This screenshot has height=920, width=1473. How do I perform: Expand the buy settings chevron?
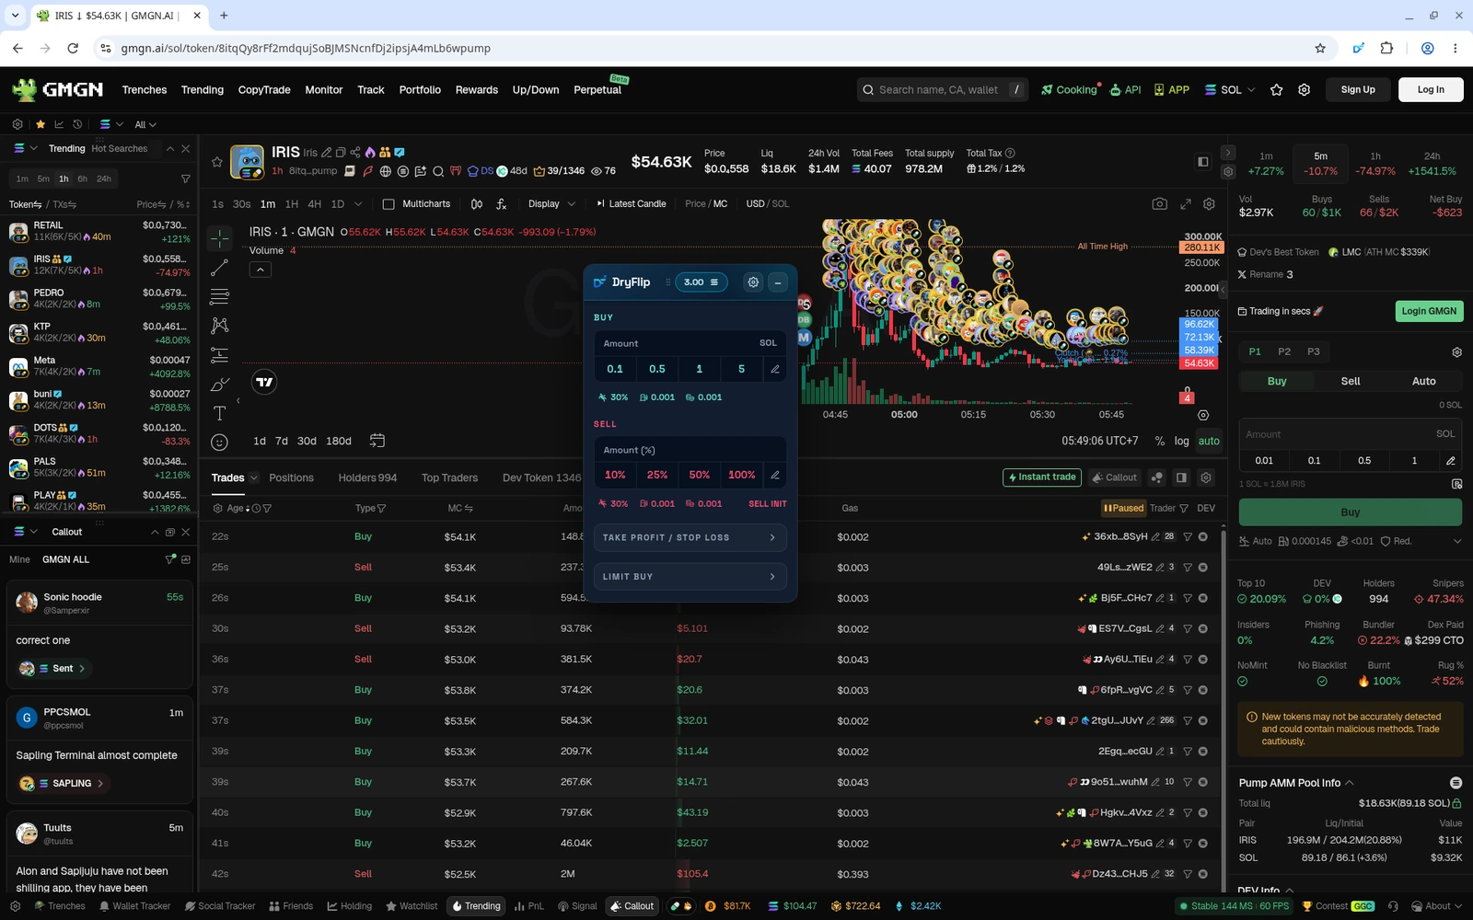(x=1456, y=541)
